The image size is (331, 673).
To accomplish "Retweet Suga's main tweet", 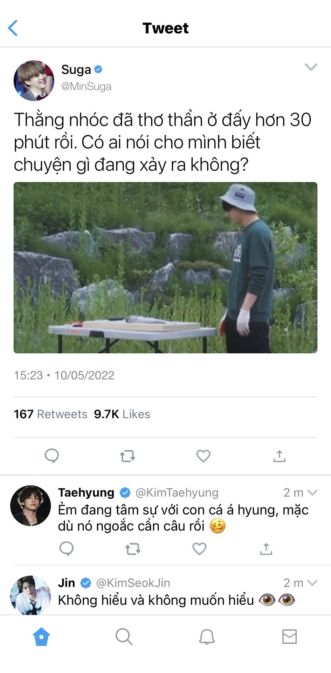I will 127,456.
